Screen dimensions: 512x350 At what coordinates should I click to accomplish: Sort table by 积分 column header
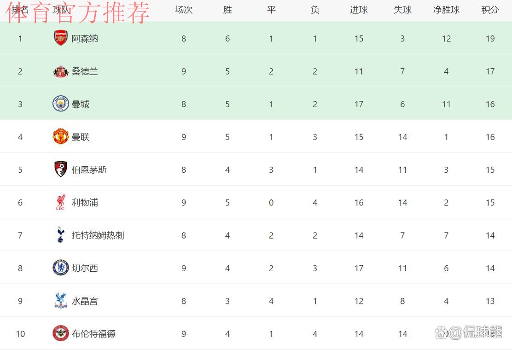490,10
